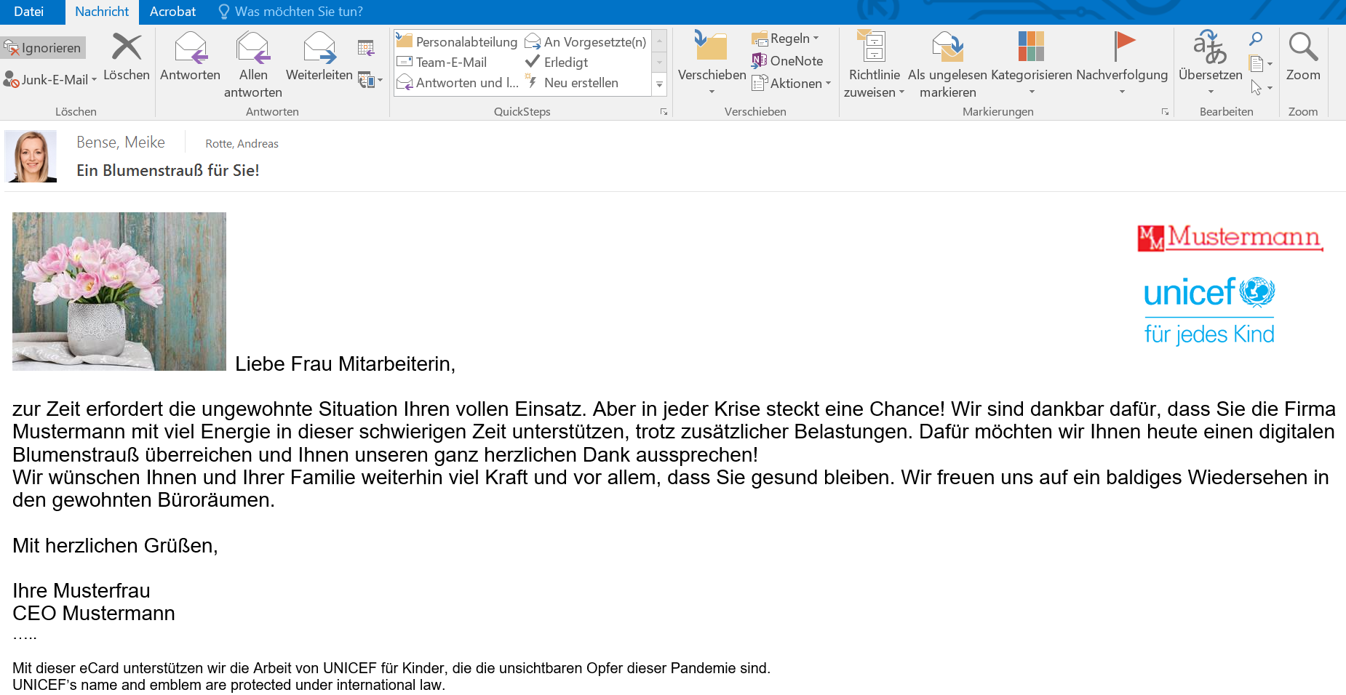This screenshot has height=695, width=1346.
Task: Click Meike Bense's profile photo
Action: pos(31,156)
